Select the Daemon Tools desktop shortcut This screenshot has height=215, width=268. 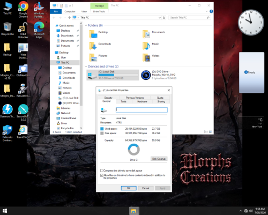click(8, 111)
